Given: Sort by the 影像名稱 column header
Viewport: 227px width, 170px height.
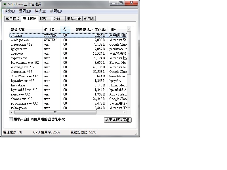Looking at the screenshot, I should point(26,30).
